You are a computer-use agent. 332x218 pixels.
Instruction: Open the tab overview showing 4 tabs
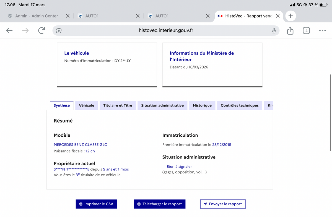(306, 30)
